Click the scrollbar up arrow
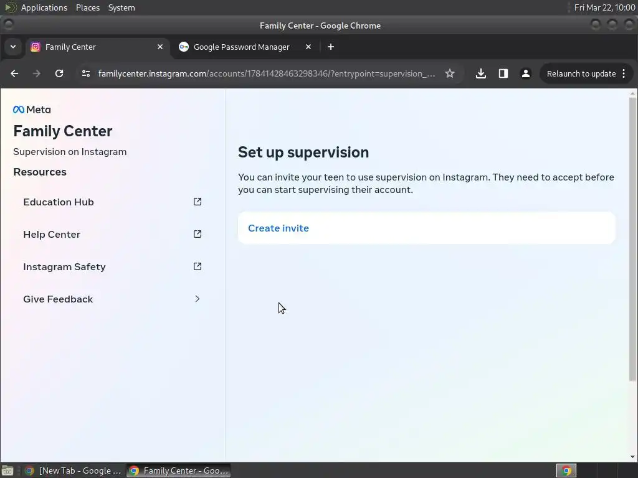 632,93
